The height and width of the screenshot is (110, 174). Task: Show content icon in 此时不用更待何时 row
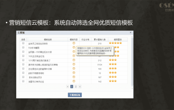pyautogui.click(x=74, y=73)
